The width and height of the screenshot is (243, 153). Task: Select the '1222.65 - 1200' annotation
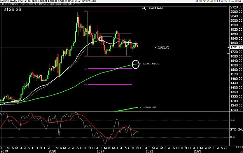pos(148,107)
